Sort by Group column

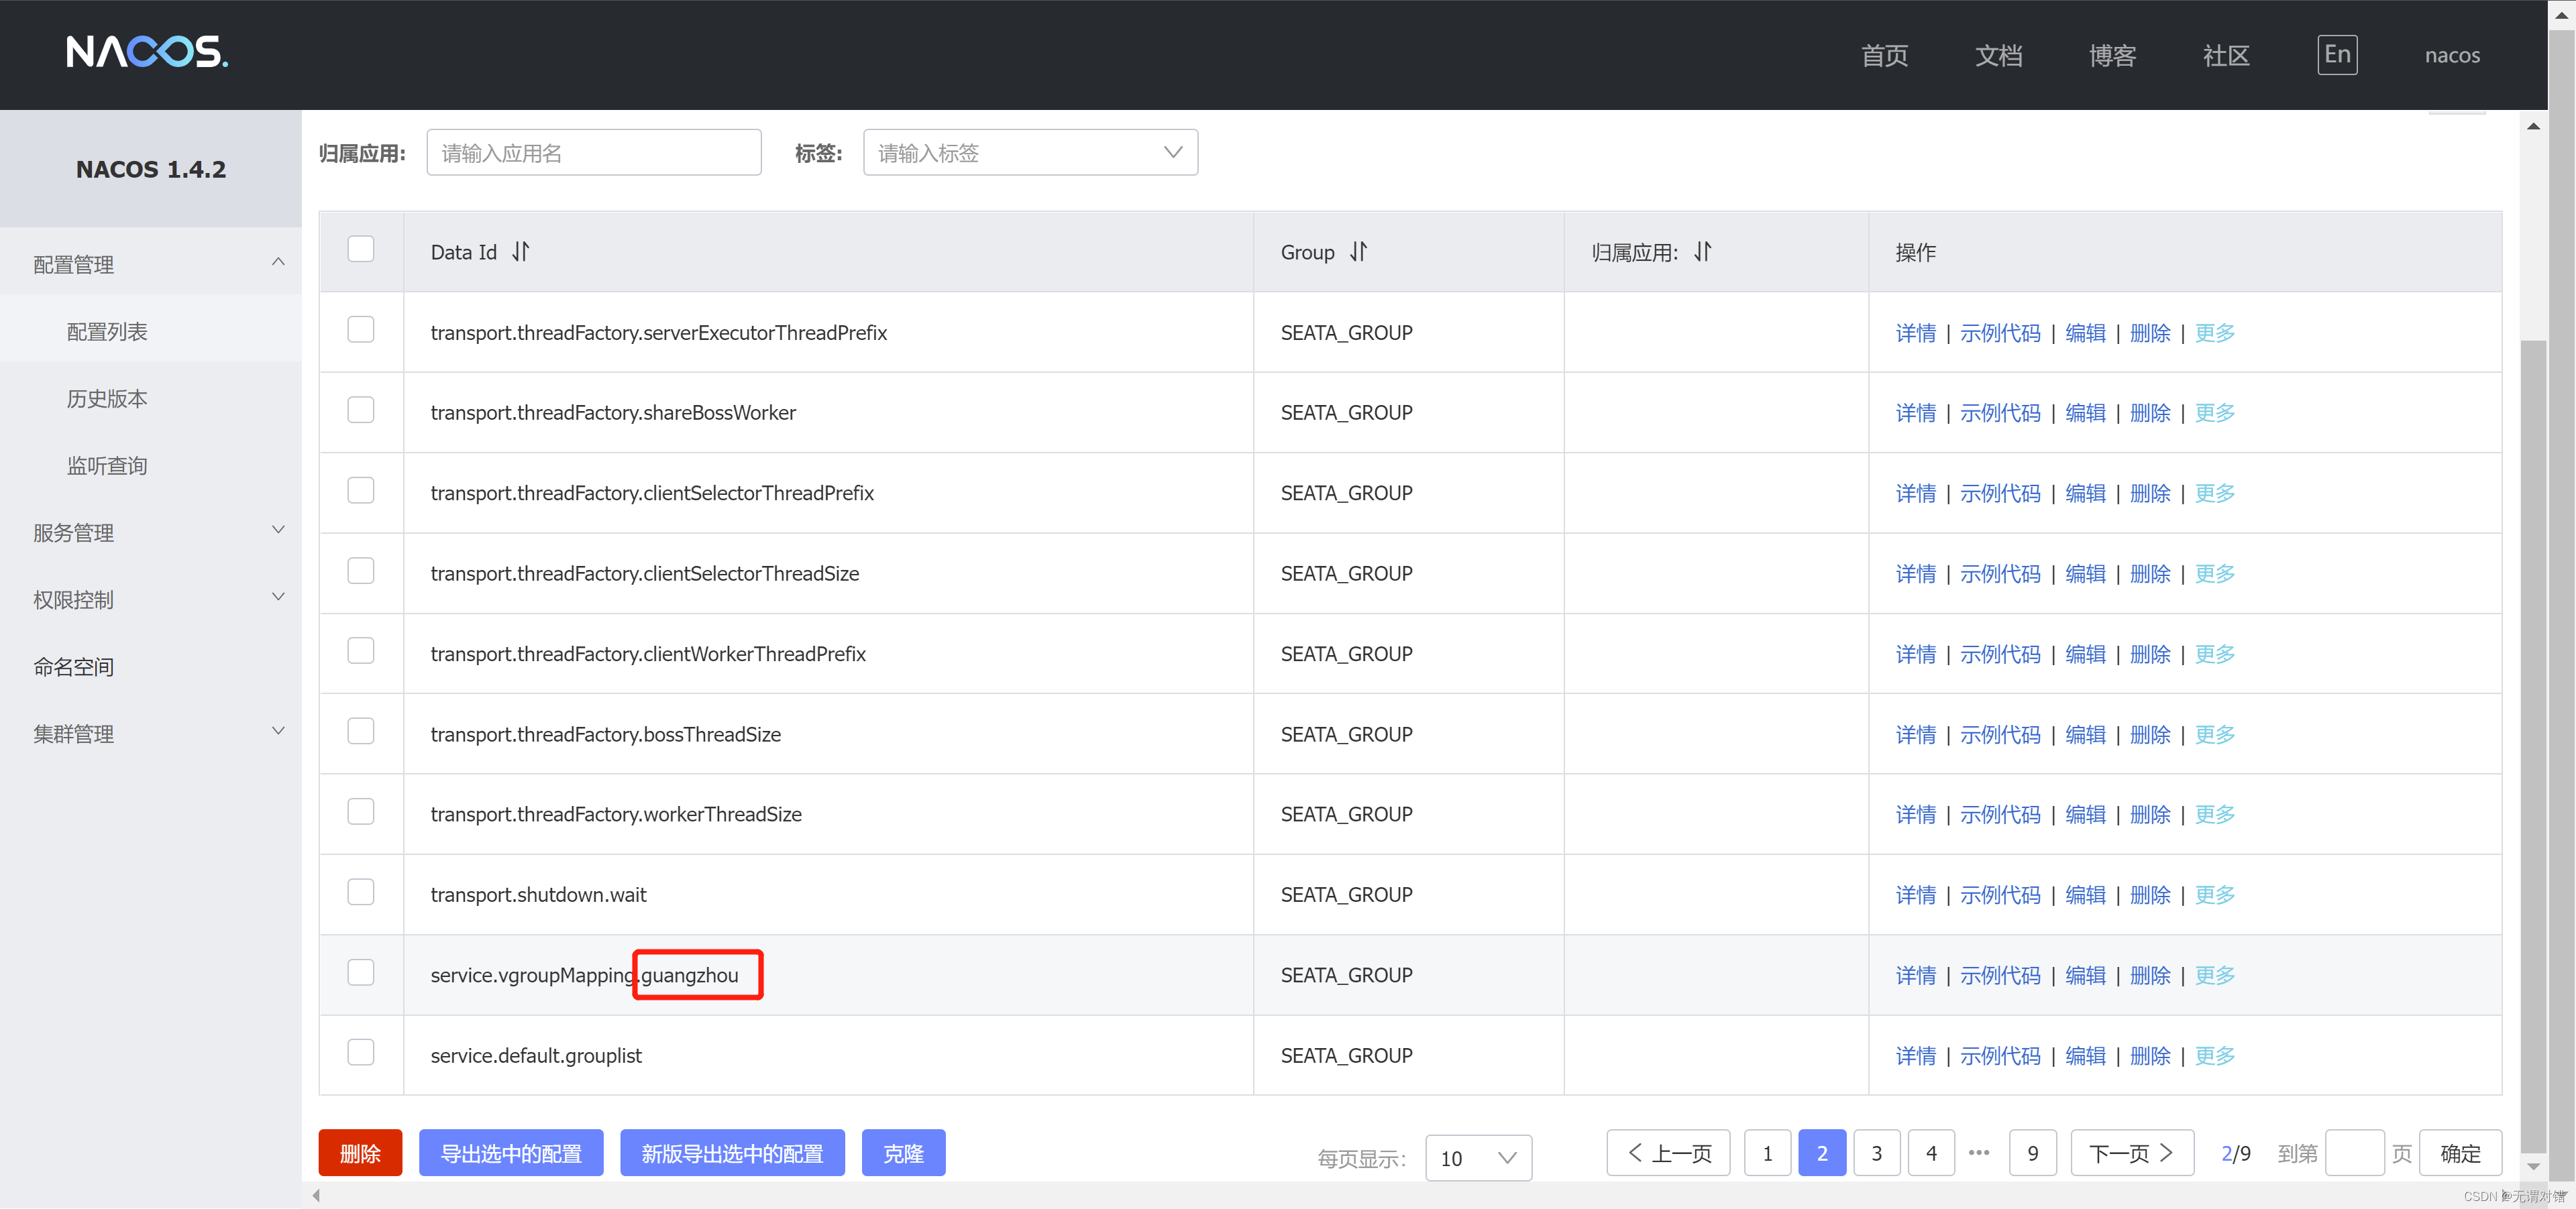coord(1358,252)
